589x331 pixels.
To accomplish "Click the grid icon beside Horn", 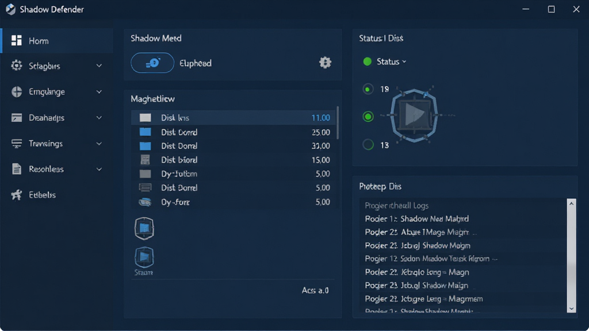I will 16,41.
